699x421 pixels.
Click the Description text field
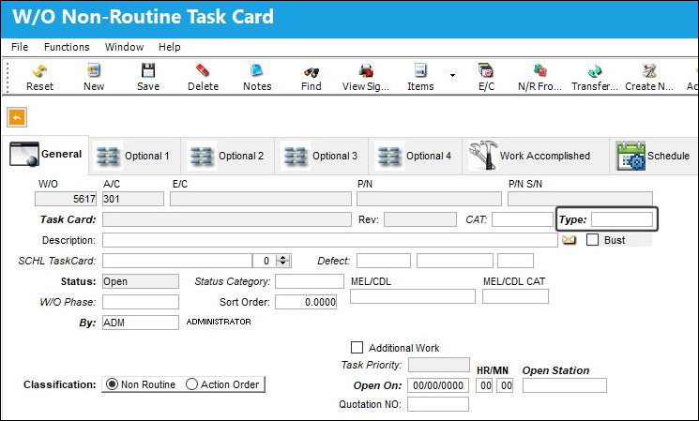330,240
